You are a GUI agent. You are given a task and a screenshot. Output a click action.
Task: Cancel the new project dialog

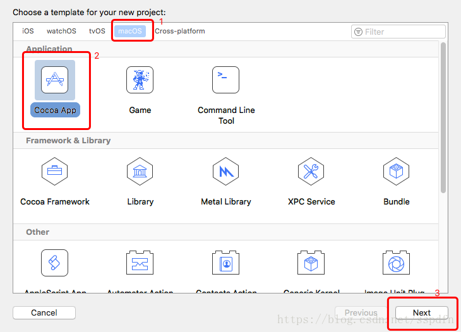coord(44,312)
